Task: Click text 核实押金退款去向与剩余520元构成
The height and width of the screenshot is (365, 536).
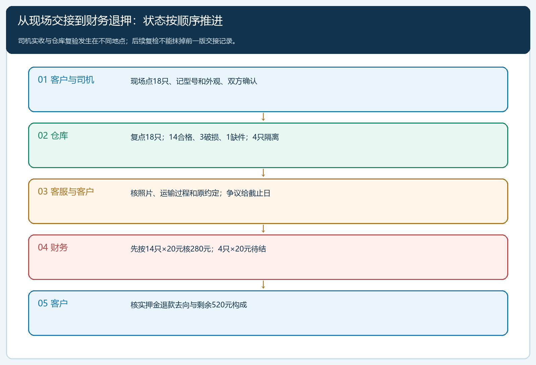Action: tap(189, 305)
